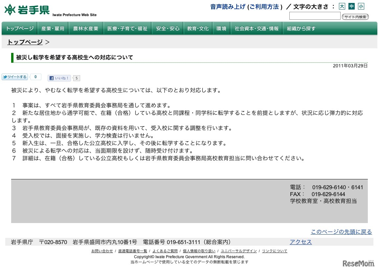Set text size to 大 (large)
Viewport: 379px width, 271px height.
click(x=342, y=6)
